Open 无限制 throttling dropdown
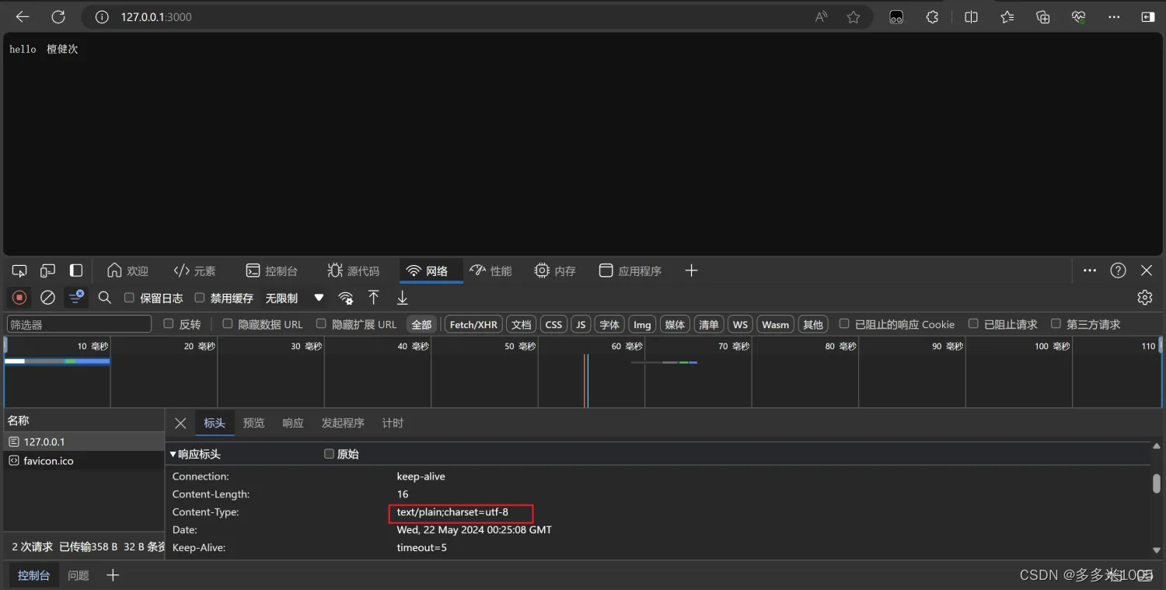This screenshot has width=1166, height=590. coord(295,298)
